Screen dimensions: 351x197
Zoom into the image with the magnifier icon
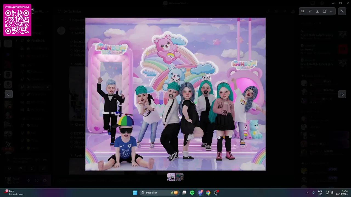point(303,11)
